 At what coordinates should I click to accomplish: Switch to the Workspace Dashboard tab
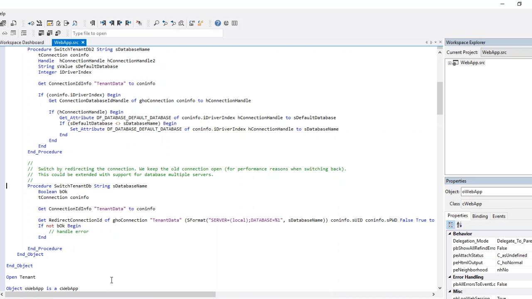22,42
